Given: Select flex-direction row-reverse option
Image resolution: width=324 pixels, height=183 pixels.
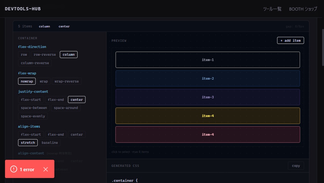Looking at the screenshot, I should (x=45, y=54).
